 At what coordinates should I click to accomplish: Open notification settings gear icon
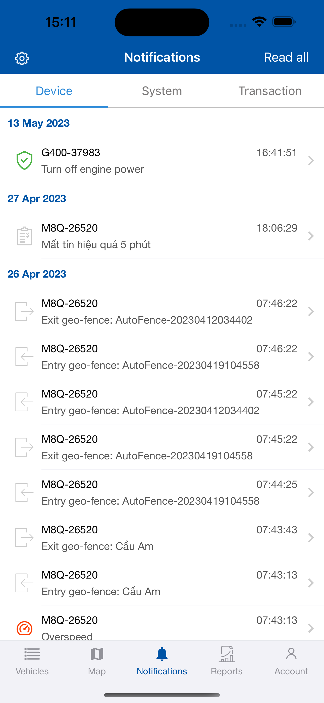22,58
